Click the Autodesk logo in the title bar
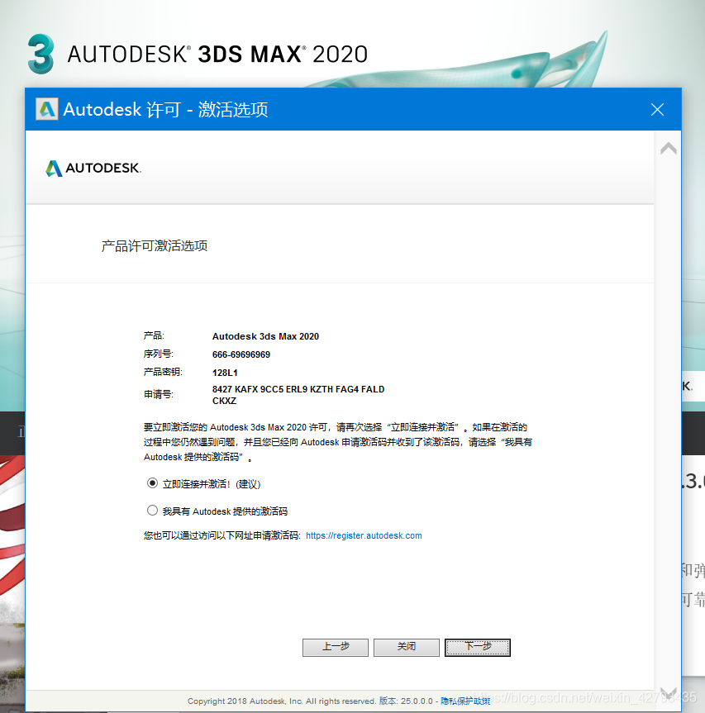This screenshot has width=705, height=713. (x=46, y=108)
